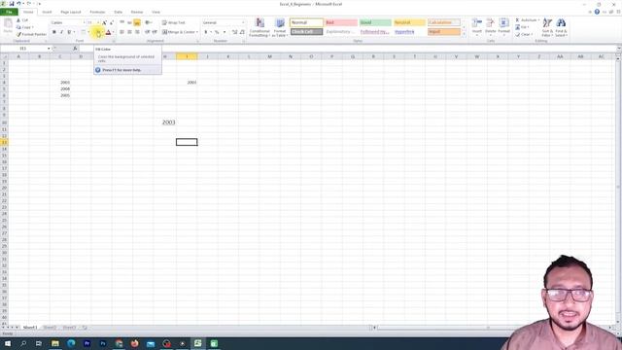This screenshot has width=622, height=350.
Task: Expand the AutoSum dropdown
Action: coord(538,20)
